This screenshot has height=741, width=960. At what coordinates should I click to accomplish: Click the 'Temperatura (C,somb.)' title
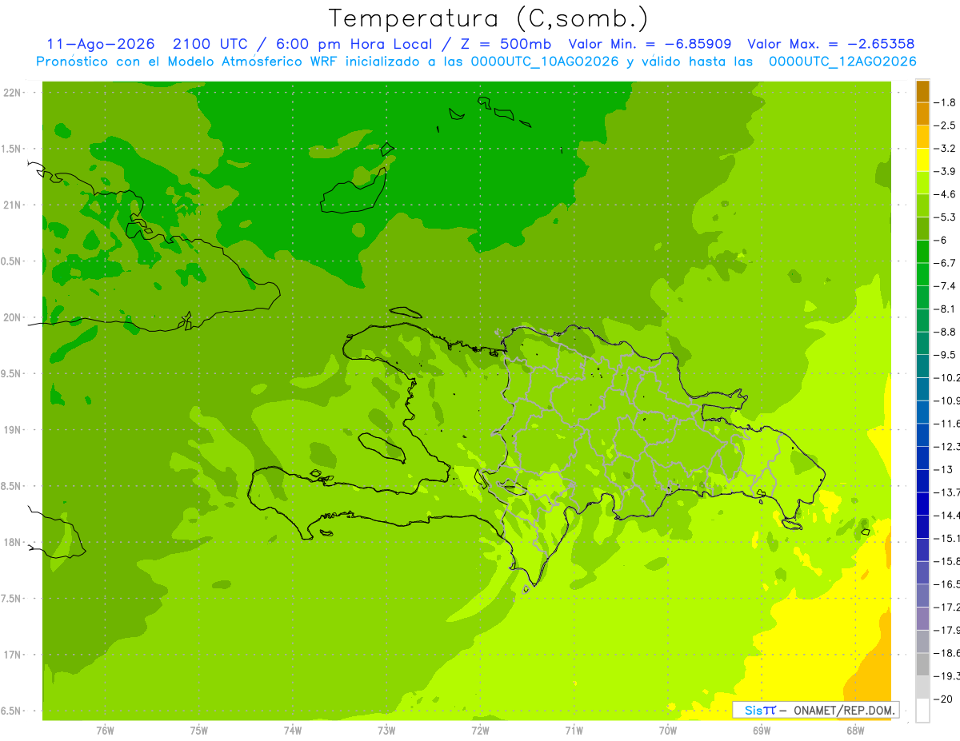point(487,19)
